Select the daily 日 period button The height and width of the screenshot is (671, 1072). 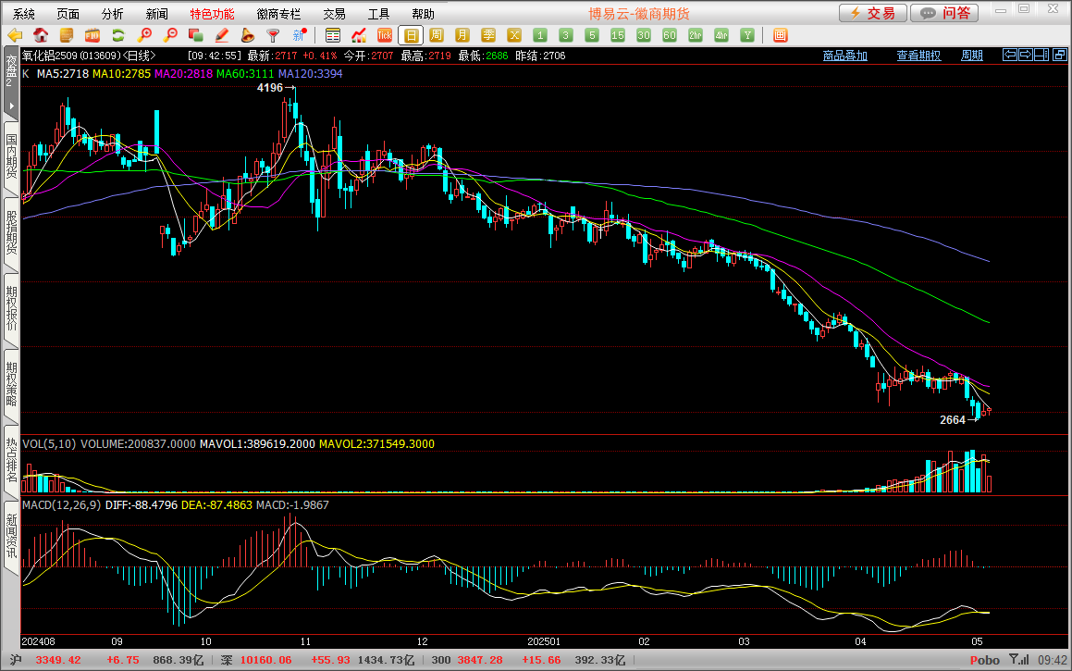(411, 35)
